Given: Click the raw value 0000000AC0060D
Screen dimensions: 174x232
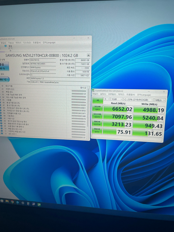Looking at the screenshot, I should (x=79, y=105).
